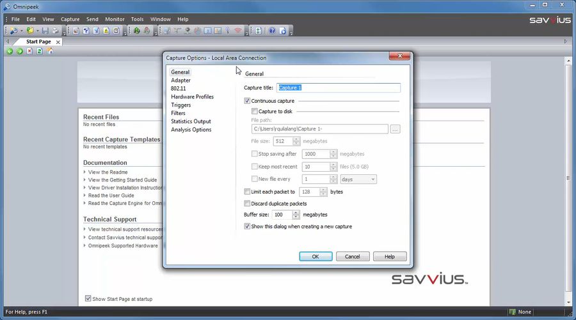Click the Limit each packet spinner arrows
This screenshot has height=320, width=576.
click(x=323, y=192)
